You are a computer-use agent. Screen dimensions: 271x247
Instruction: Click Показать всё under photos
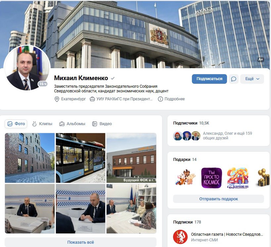(80, 242)
